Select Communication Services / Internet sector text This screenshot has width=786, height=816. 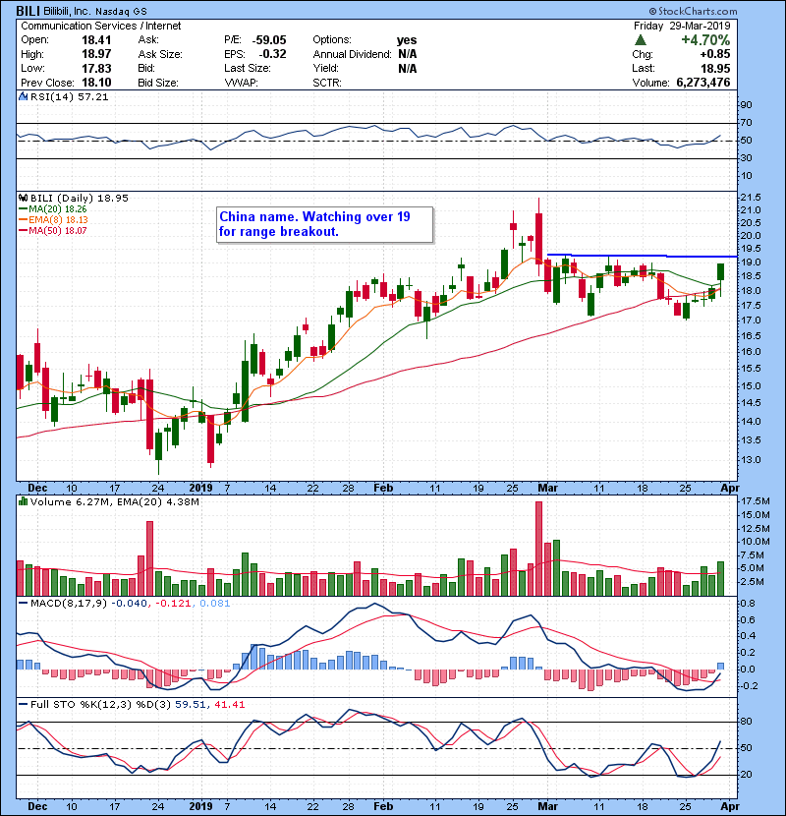[101, 26]
